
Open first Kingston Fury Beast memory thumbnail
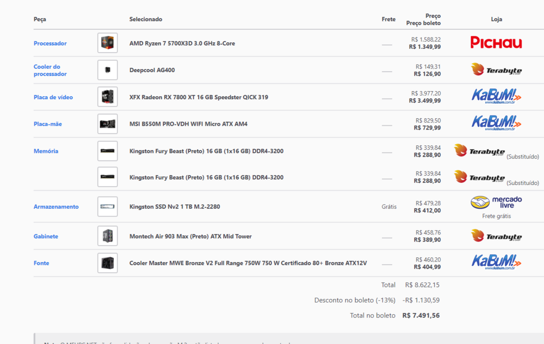tap(108, 151)
